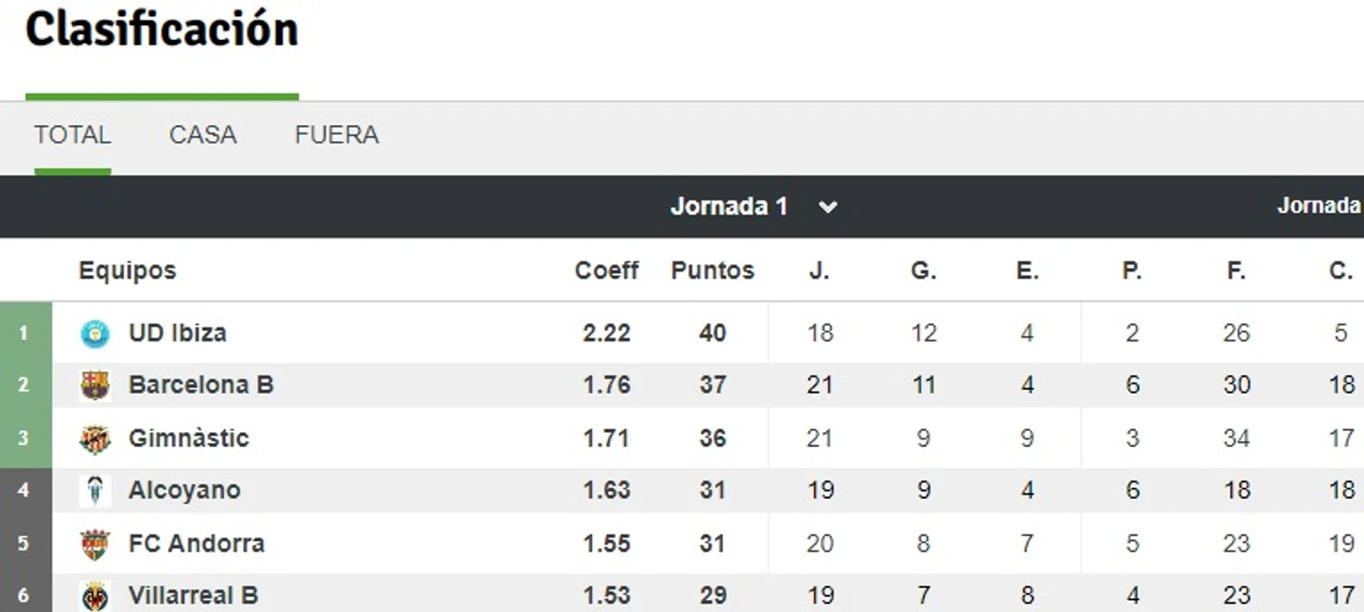1364x612 pixels.
Task: Click the FC Andorra crest icon
Action: [x=95, y=544]
